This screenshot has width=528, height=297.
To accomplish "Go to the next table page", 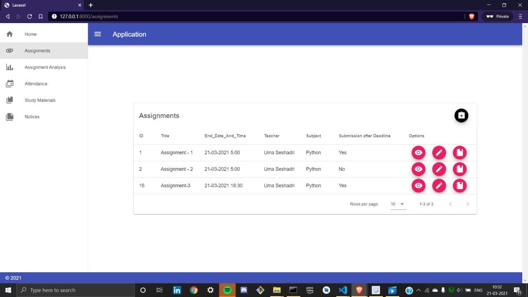I will pyautogui.click(x=467, y=204).
